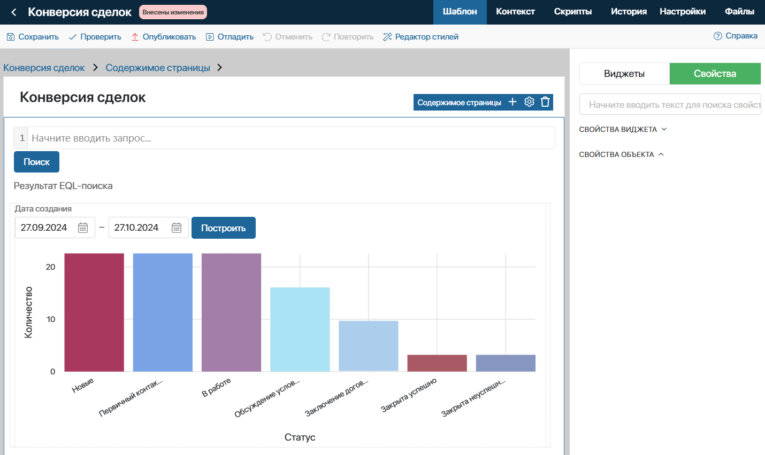765x455 pixels.
Task: Expand the СВОЙСТВА ВИДЖЕТА section
Action: click(623, 129)
